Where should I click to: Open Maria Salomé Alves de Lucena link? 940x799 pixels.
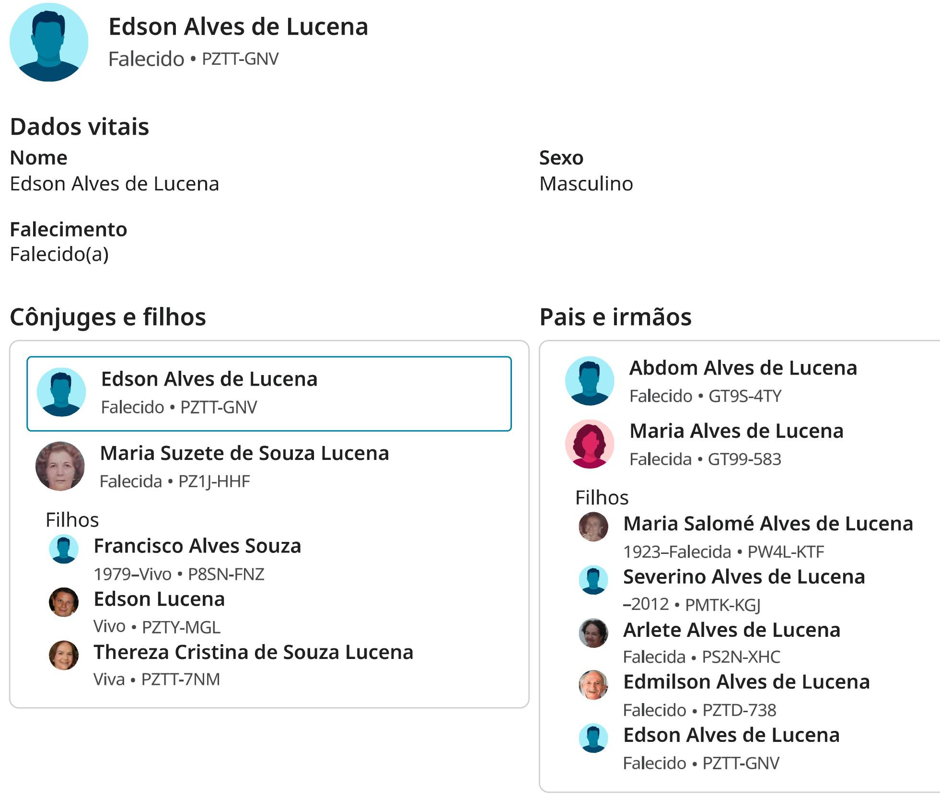pyautogui.click(x=768, y=523)
